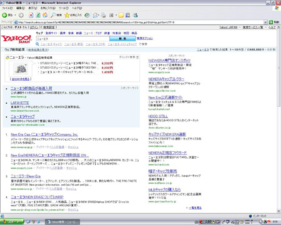Select the Yahoo!検索 taskbar window button
The height and width of the screenshot is (225, 281).
(62, 222)
